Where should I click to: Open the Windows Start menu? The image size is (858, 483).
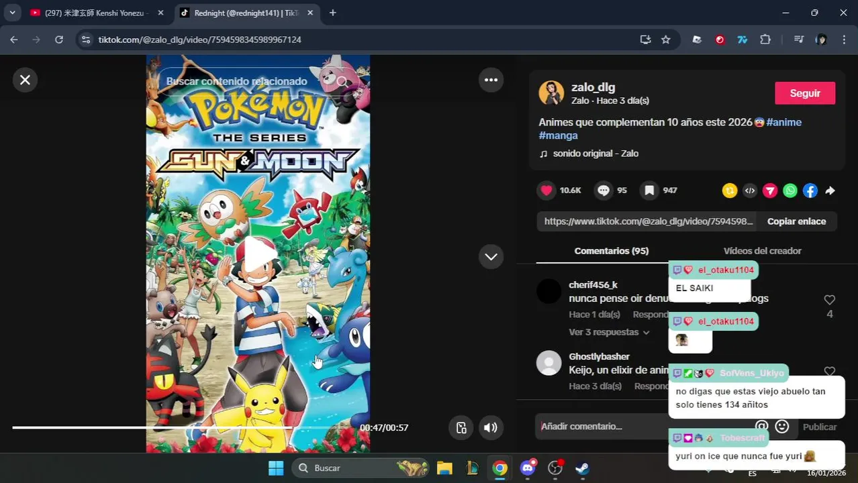(x=276, y=468)
